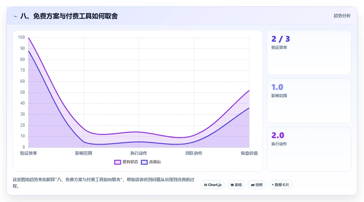Click the 影响范围 x-axis label
This screenshot has height=202, width=364.
point(84,153)
